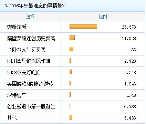Screen dimensions: 146x124
Task: Select the '选择' column header
Action: pos(30,17)
